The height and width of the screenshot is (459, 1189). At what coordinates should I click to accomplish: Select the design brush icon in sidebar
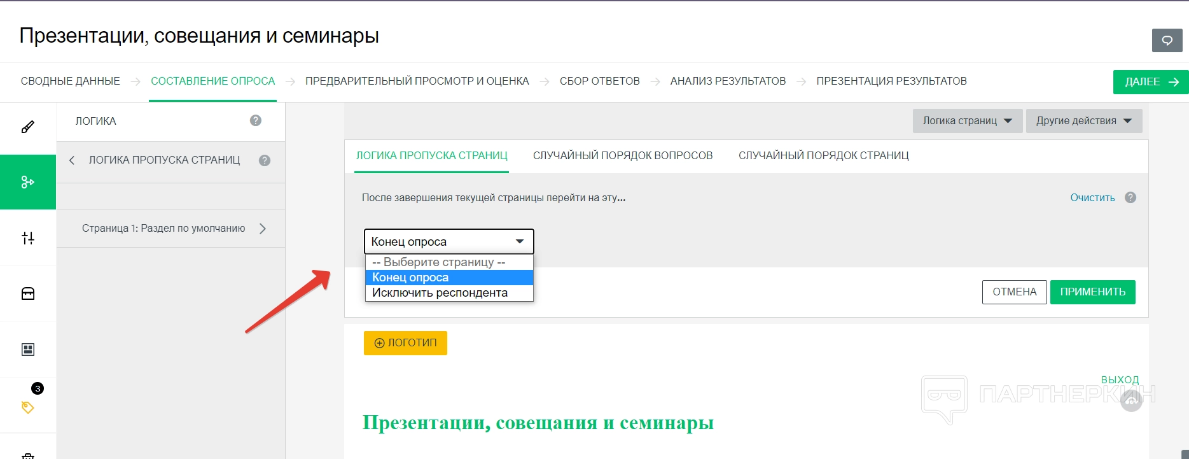[28, 127]
